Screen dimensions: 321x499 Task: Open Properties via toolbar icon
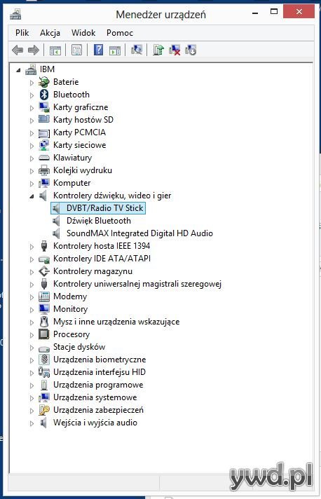[x=76, y=50]
